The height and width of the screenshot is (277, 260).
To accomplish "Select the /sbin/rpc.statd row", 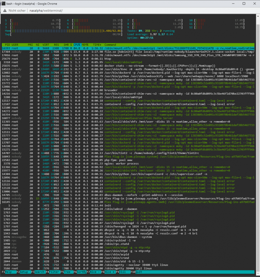I will click(x=128, y=244).
